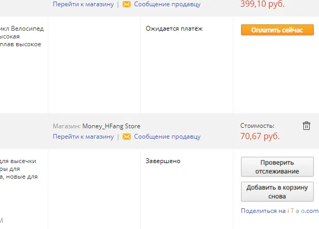Click the colorful iTao.com logo text

tap(303, 211)
